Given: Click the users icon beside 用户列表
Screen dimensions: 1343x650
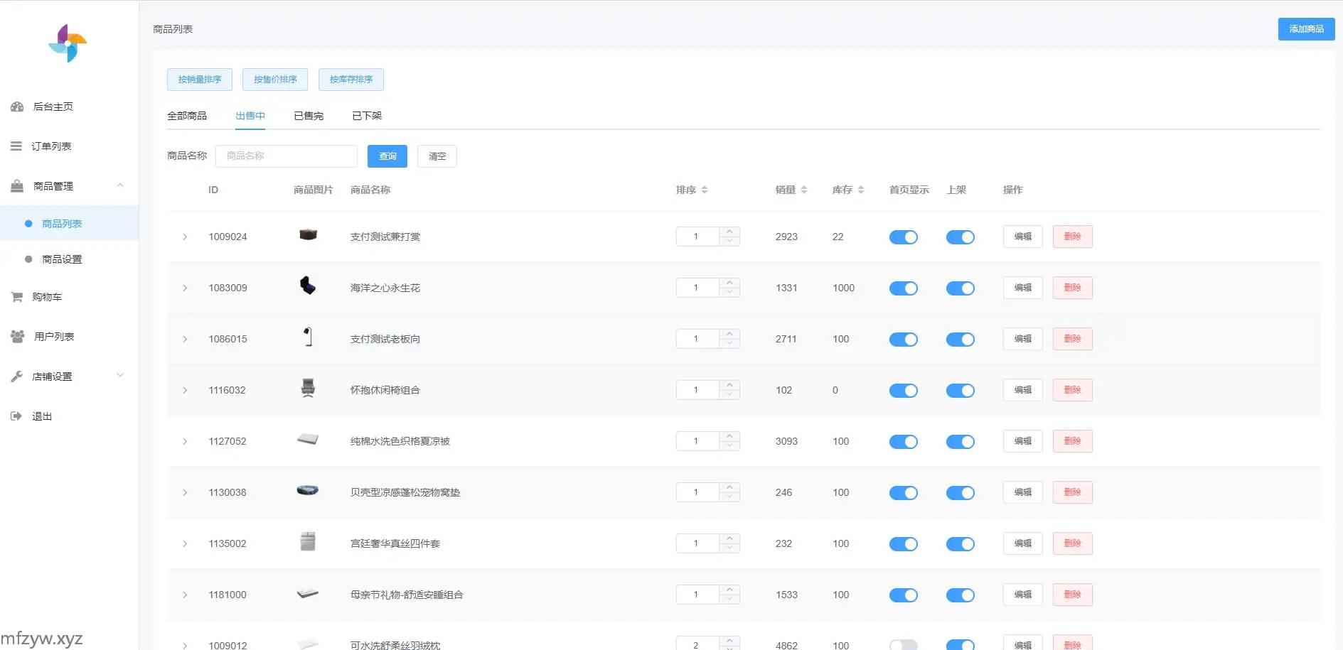Looking at the screenshot, I should click(17, 337).
